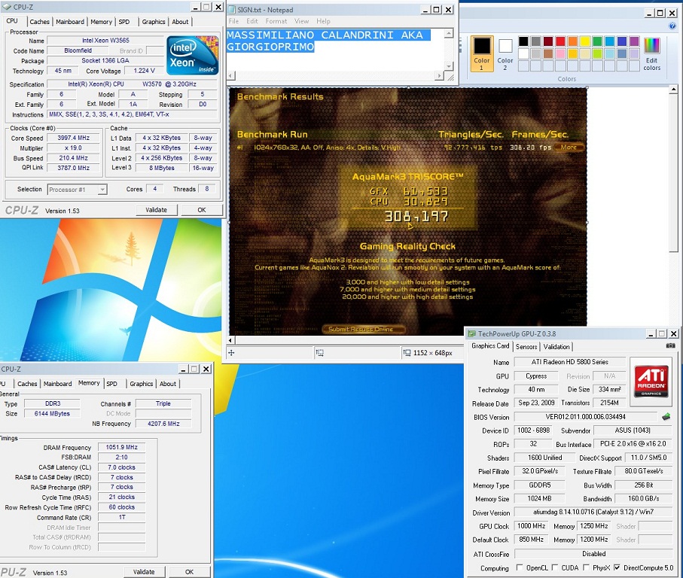Click Validate in the top CPU-Z window
Viewport: 683px width, 578px height.
pos(157,210)
